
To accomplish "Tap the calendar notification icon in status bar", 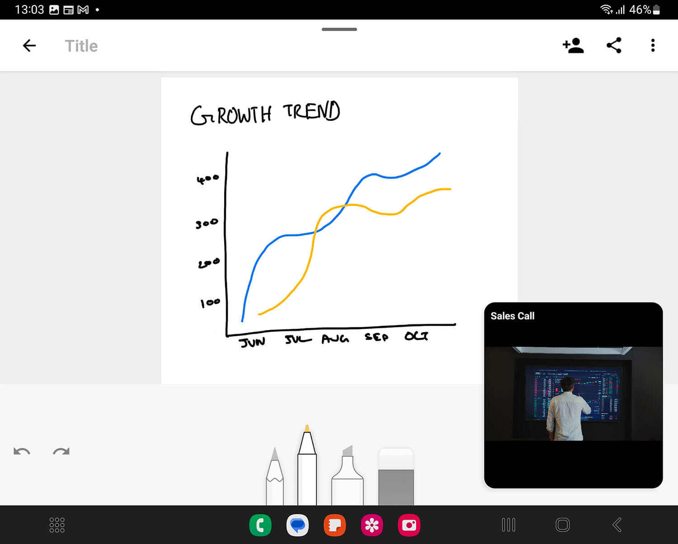I will (x=68, y=9).
